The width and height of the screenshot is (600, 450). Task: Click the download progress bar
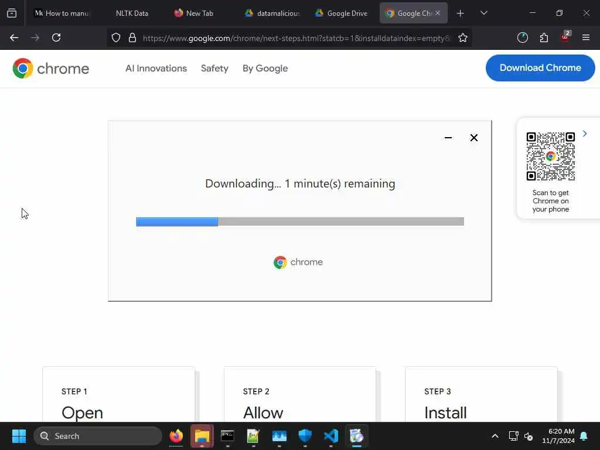(x=300, y=221)
